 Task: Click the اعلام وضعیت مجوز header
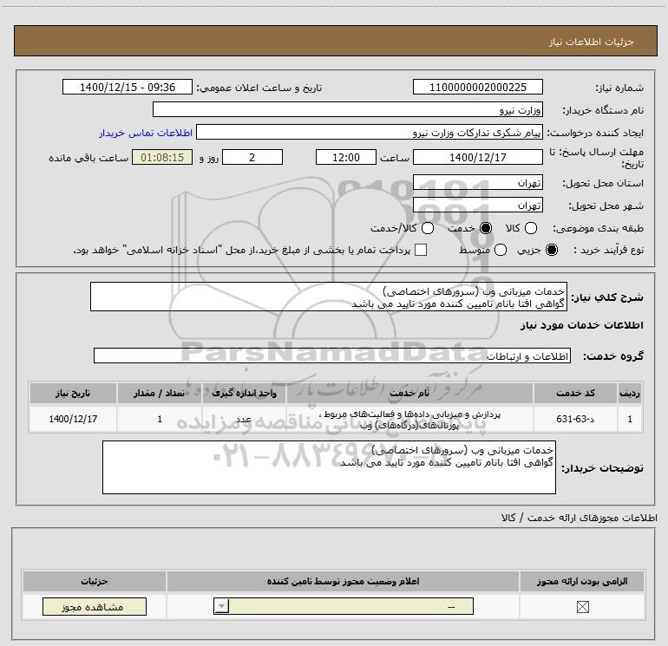343,581
